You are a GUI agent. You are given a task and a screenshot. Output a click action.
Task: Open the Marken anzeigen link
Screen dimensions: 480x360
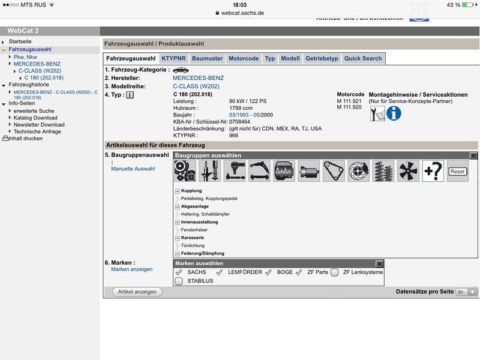click(131, 269)
